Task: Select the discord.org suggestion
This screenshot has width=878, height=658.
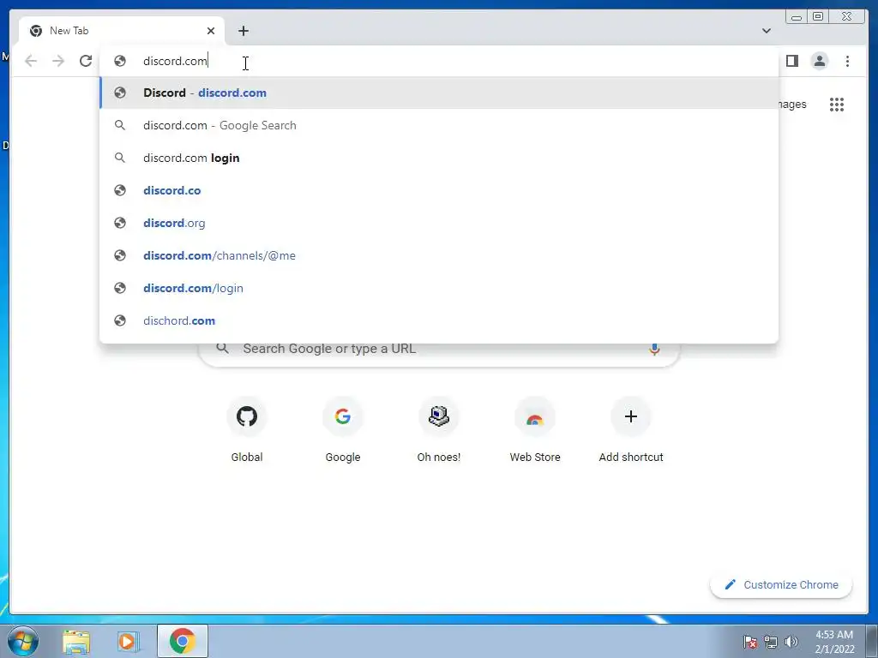Action: [439, 223]
